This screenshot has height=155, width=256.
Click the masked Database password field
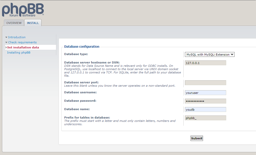pos(205,101)
